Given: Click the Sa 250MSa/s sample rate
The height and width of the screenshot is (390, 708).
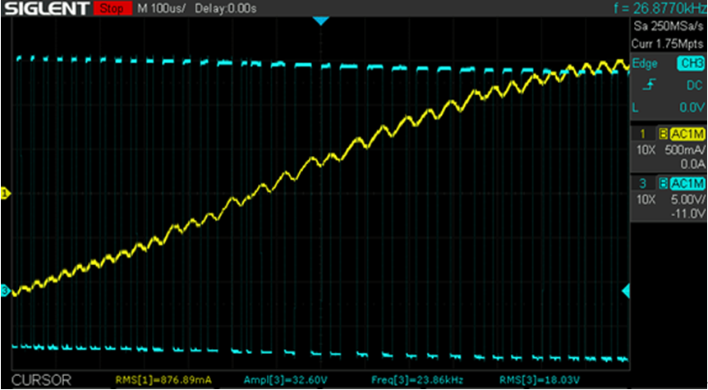Looking at the screenshot, I should tap(668, 27).
